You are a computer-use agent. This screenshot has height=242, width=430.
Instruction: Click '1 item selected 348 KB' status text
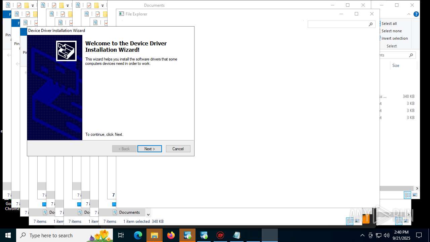(x=143, y=221)
